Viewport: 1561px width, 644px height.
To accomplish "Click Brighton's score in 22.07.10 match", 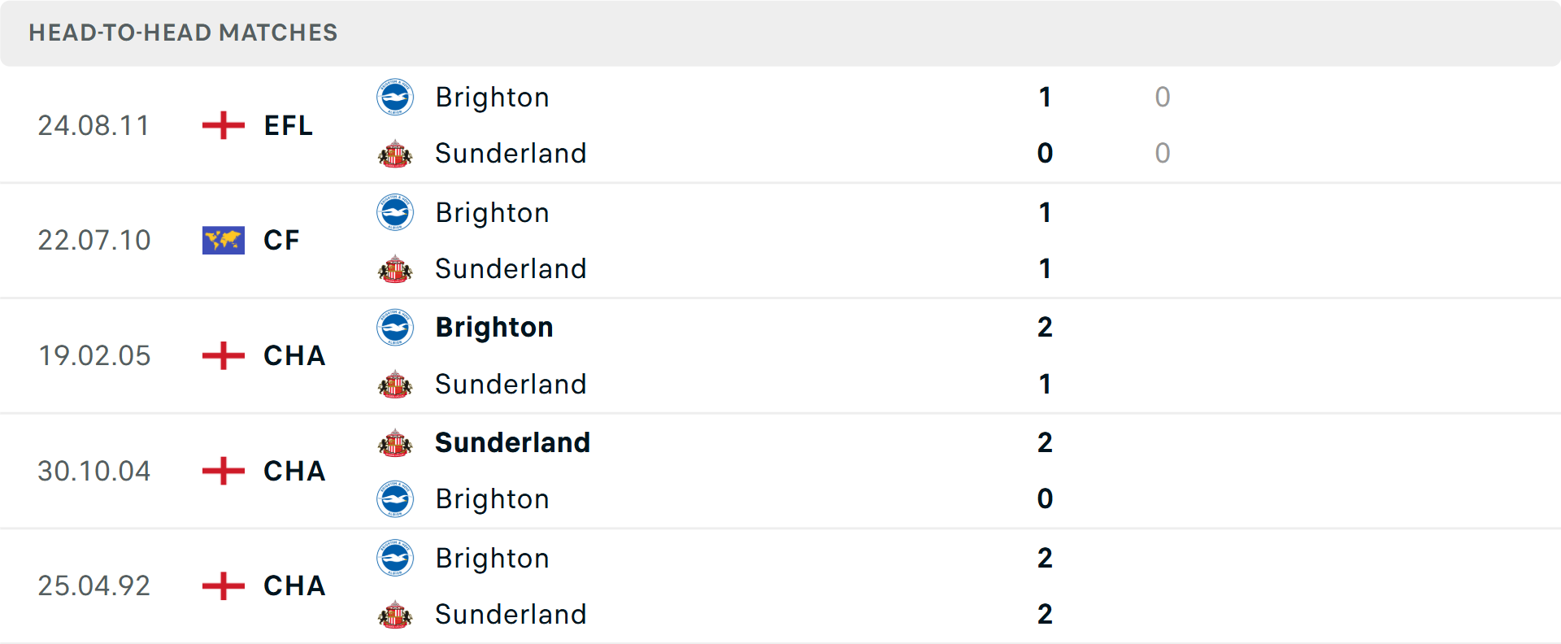I will (x=1045, y=213).
